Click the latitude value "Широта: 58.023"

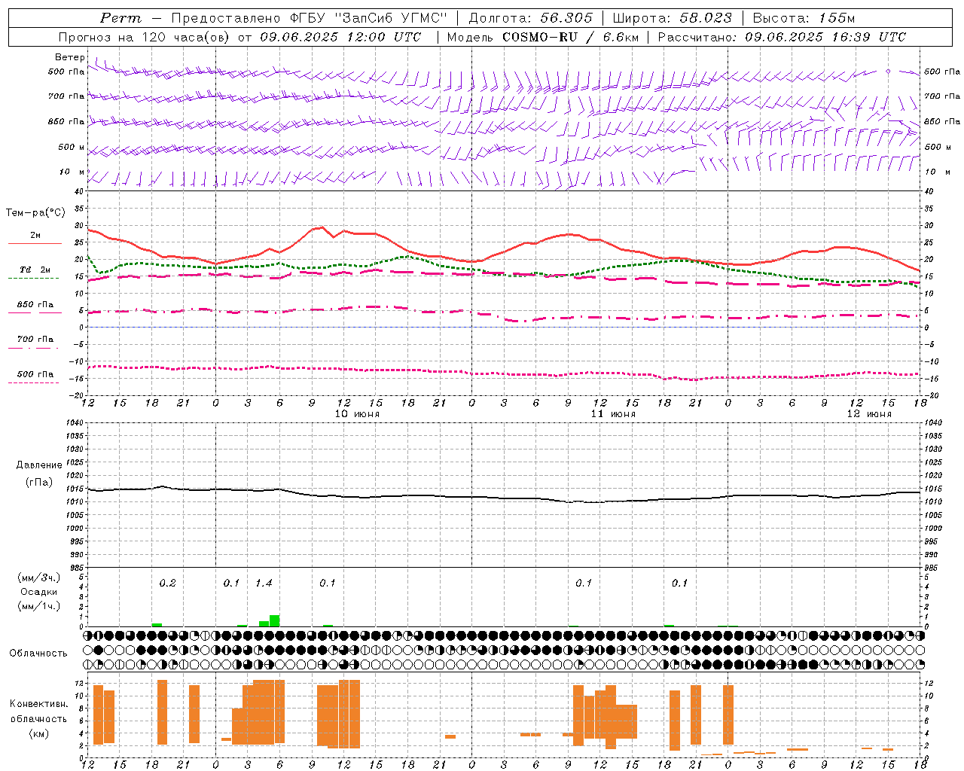[672, 18]
